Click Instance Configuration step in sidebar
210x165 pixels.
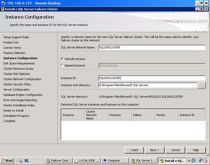[x=21, y=58]
